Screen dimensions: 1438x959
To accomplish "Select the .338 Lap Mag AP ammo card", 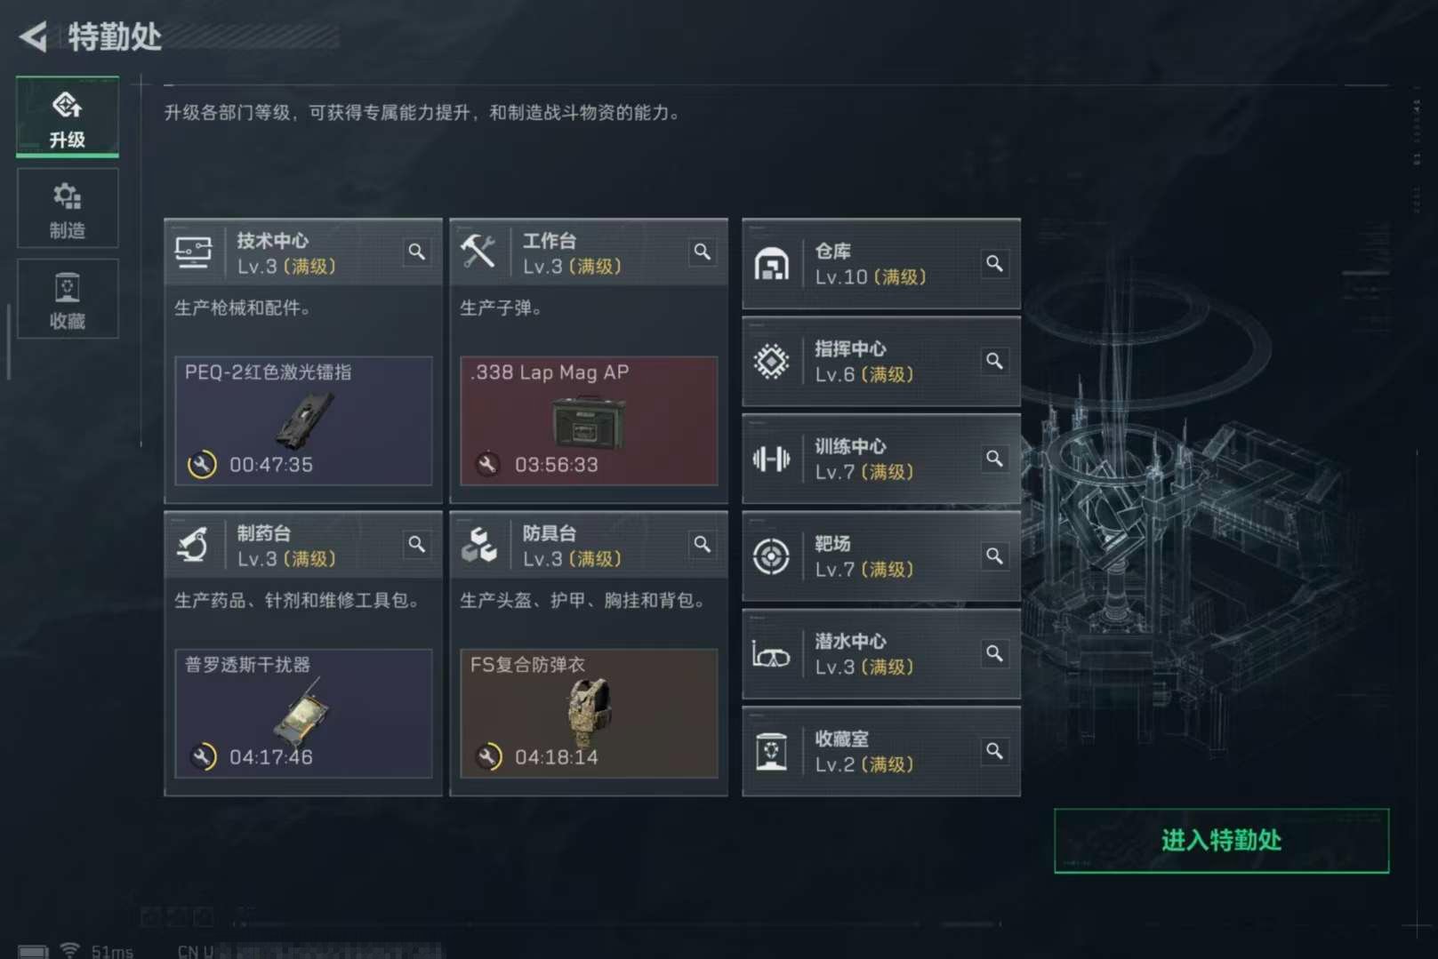I will (589, 421).
